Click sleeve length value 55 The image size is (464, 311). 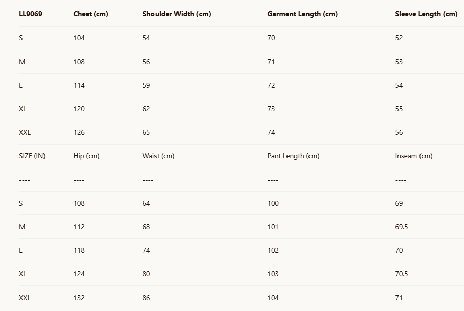click(x=399, y=109)
